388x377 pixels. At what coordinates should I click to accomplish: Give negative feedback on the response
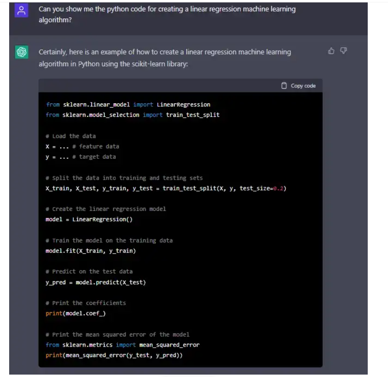pyautogui.click(x=343, y=51)
